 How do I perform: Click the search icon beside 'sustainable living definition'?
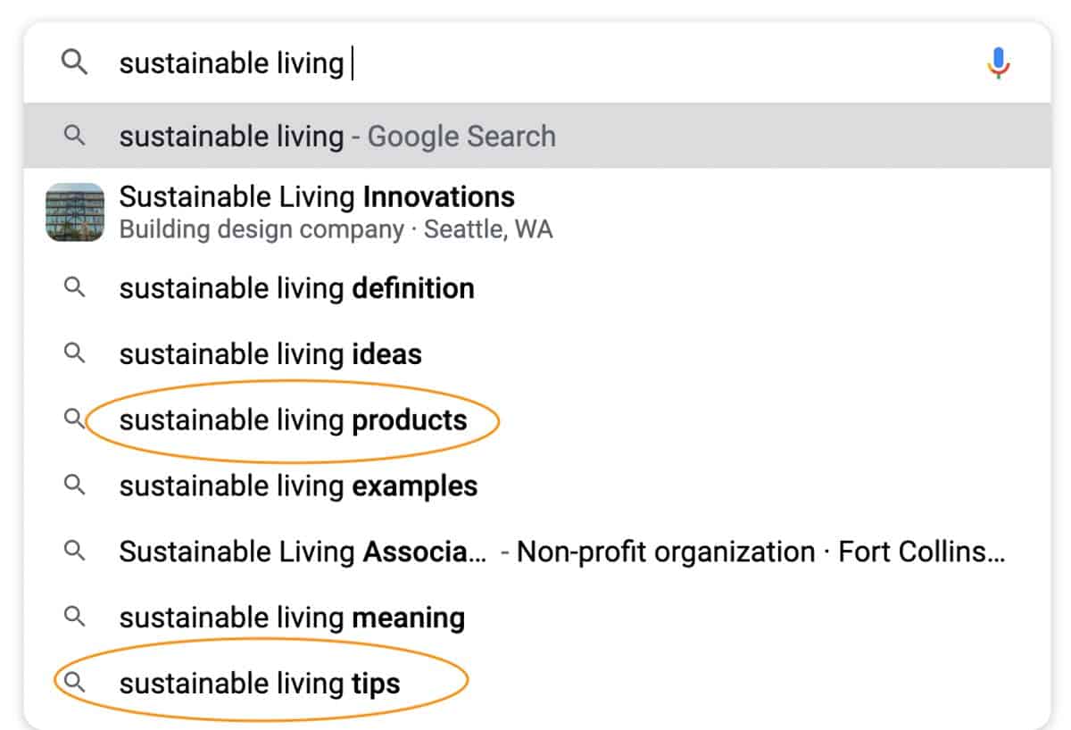coord(75,287)
